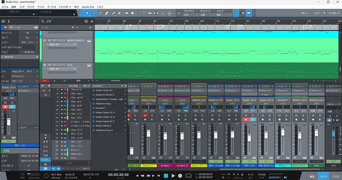The width and height of the screenshot is (342, 180).
Task: Show the 入力 input channels
Action: [x=45, y=146]
